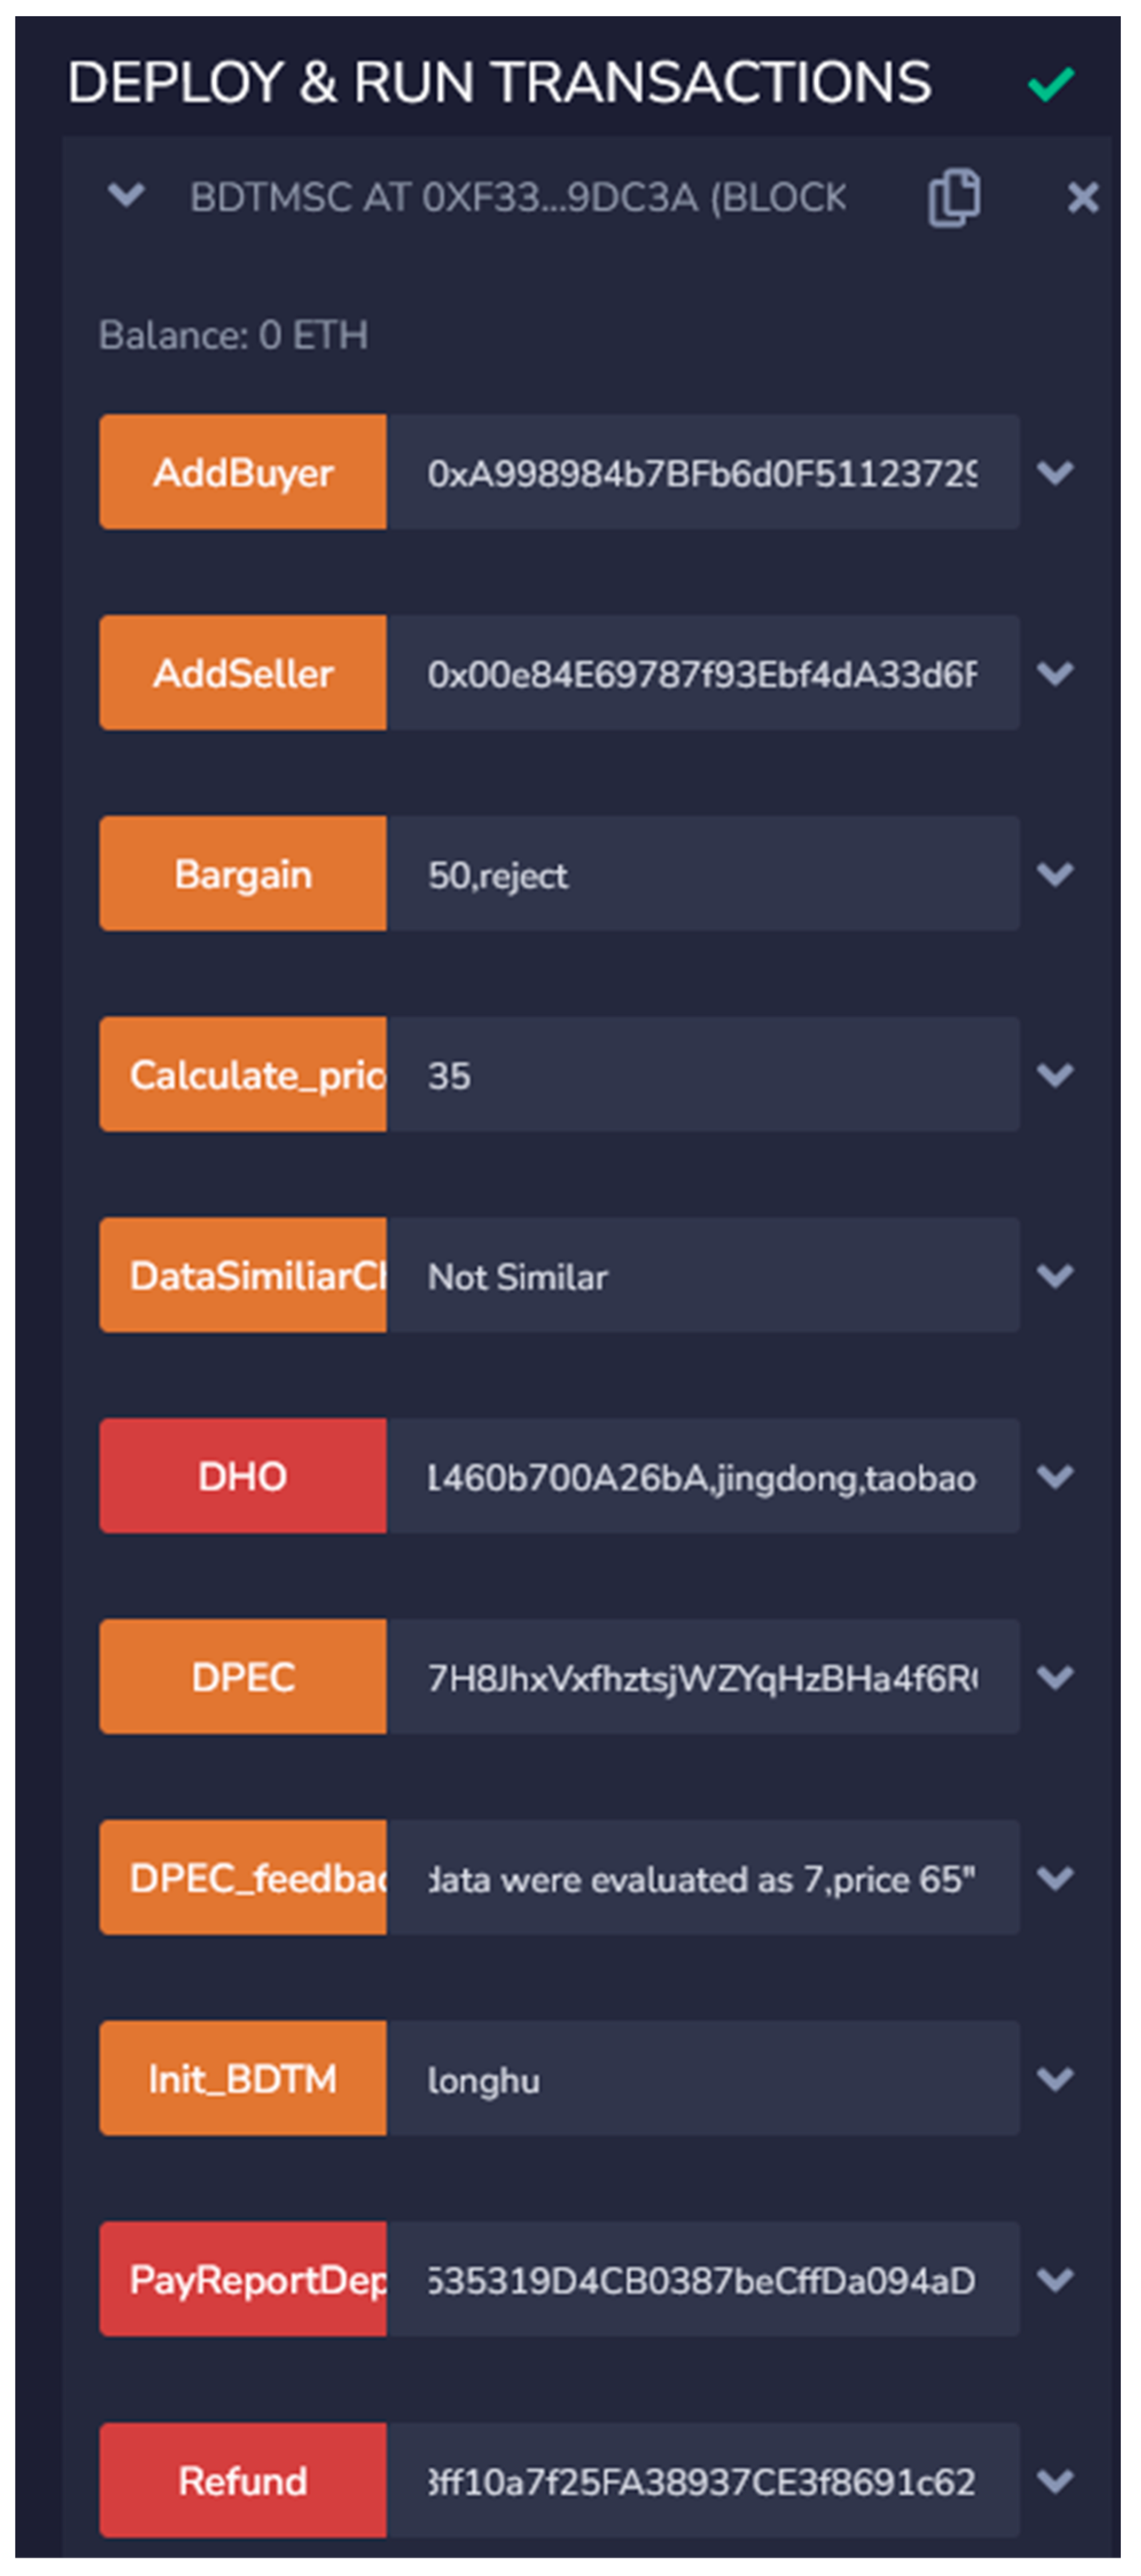The image size is (1141, 2576).
Task: Expand the Init_BDTM parameters chevron
Action: coord(1055,2079)
